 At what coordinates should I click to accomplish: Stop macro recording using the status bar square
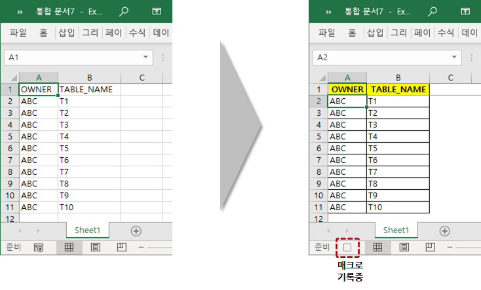tap(347, 247)
